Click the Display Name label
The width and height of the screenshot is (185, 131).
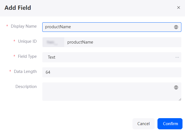[x=24, y=26]
